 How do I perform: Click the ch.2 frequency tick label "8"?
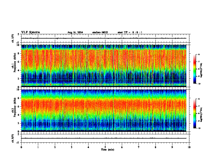pyautogui.click(x=19, y=98)
